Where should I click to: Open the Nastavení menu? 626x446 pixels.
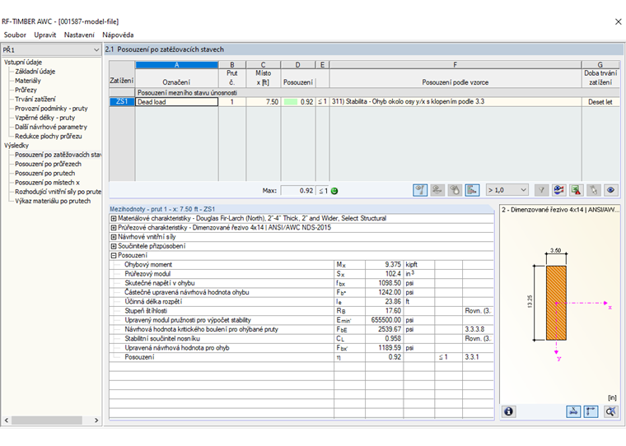pyautogui.click(x=79, y=35)
